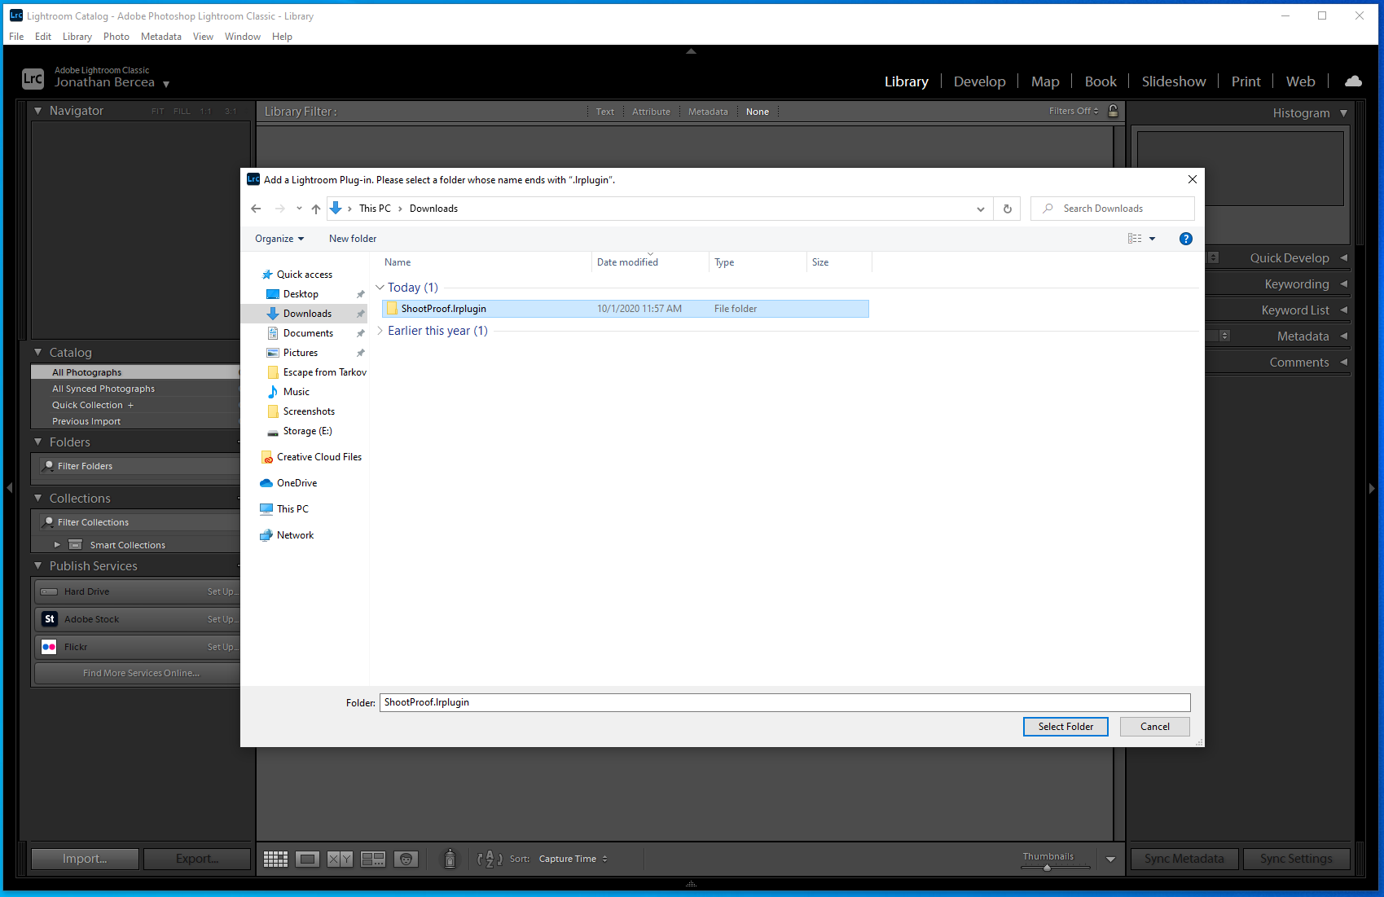Switch to the Develop module

(x=979, y=81)
